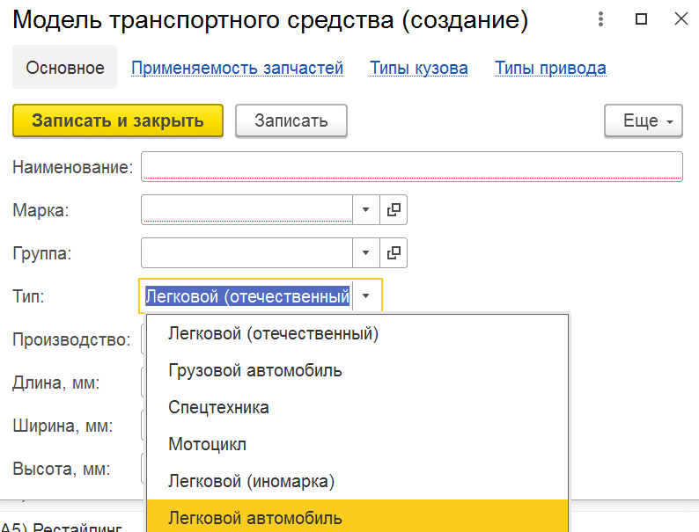Click the Высота, мм label
699x532 pixels.
pos(62,469)
